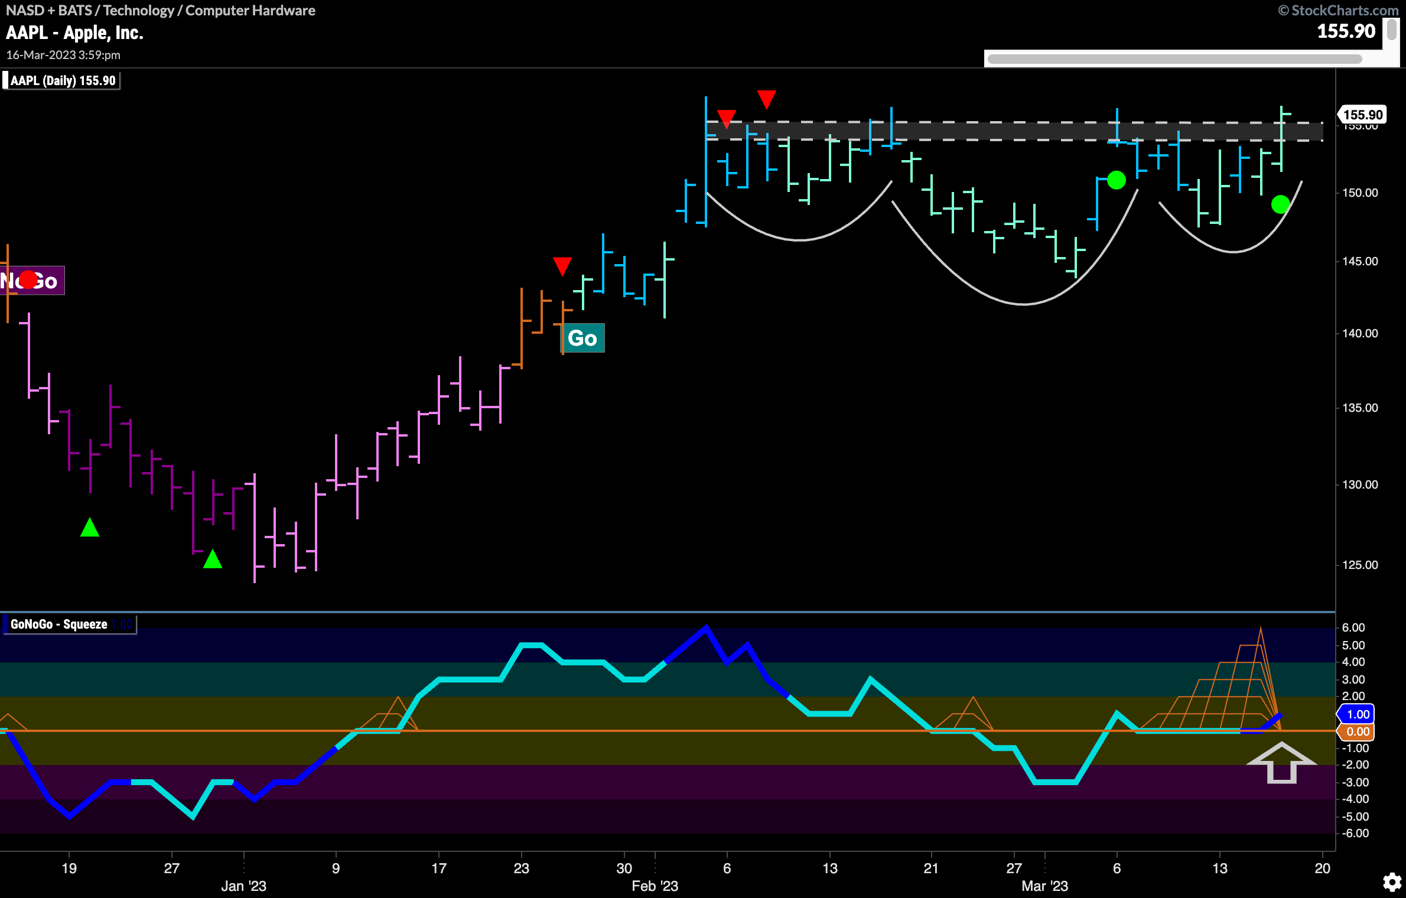1406x898 pixels.
Task: Click the 135.00 price axis label
Action: tap(1360, 408)
